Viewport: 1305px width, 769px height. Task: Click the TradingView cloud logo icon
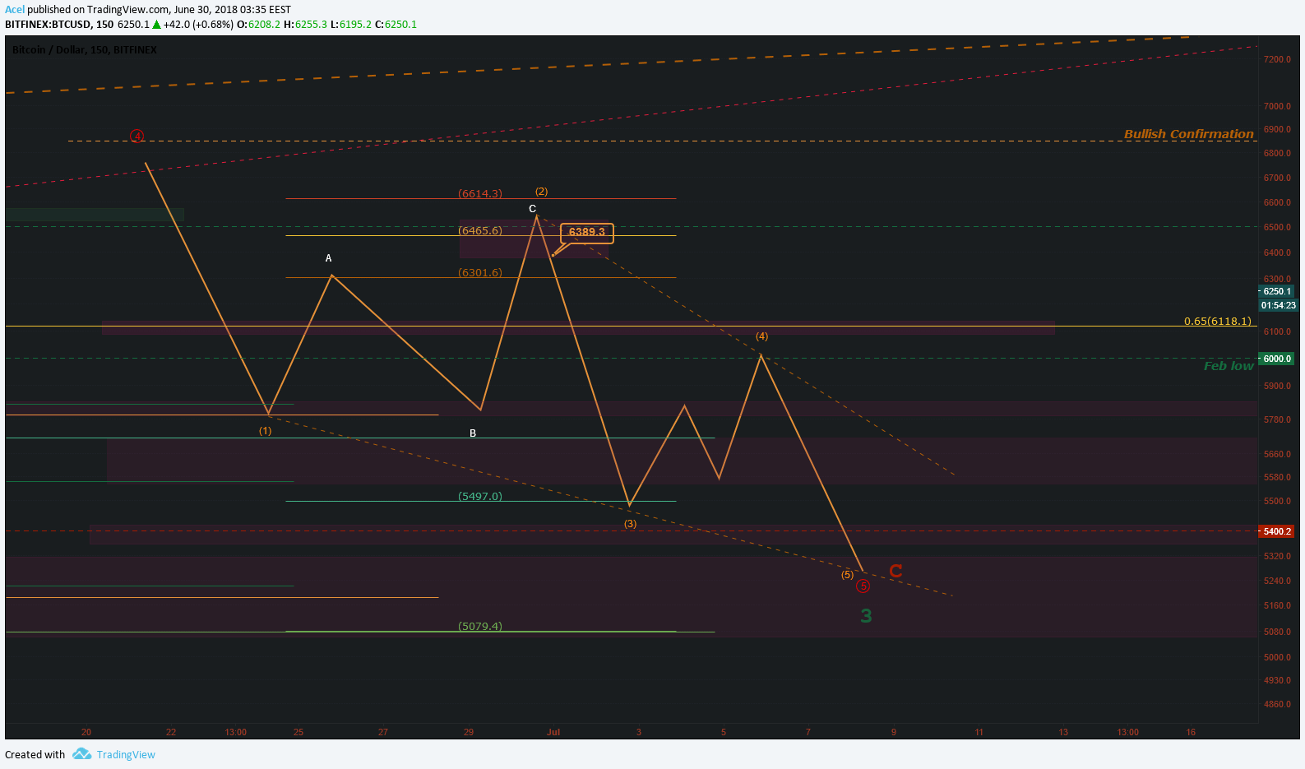81,754
